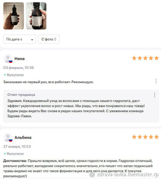
Task: Open three-dot menu in seller's reply
Action: [x=155, y=95]
